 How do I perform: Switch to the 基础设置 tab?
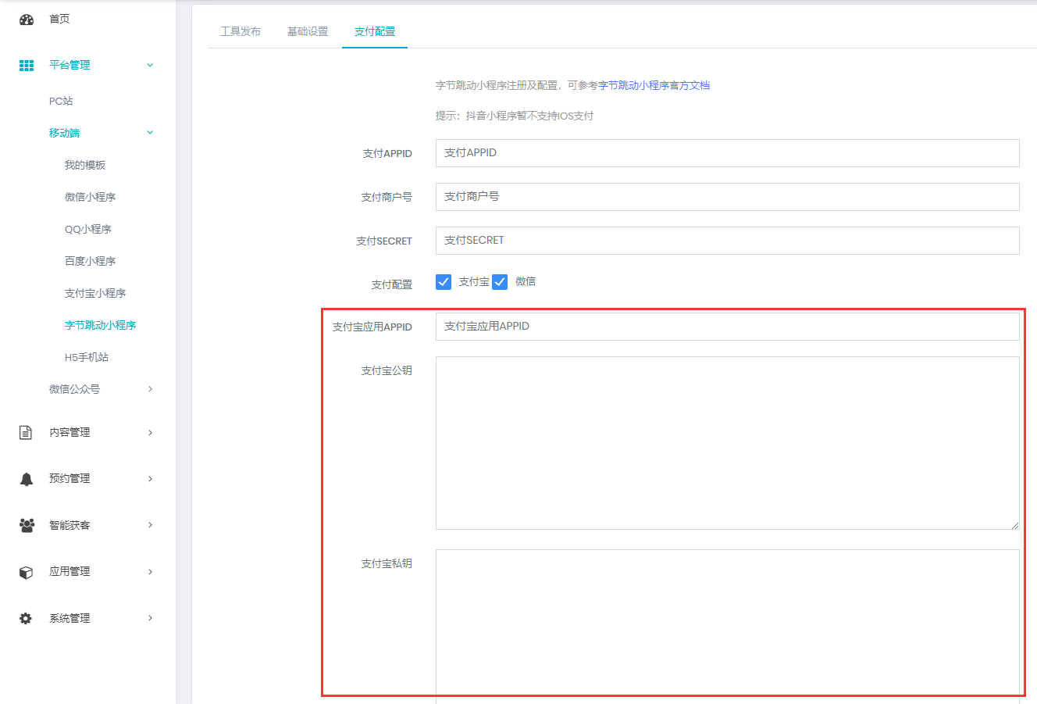[308, 31]
